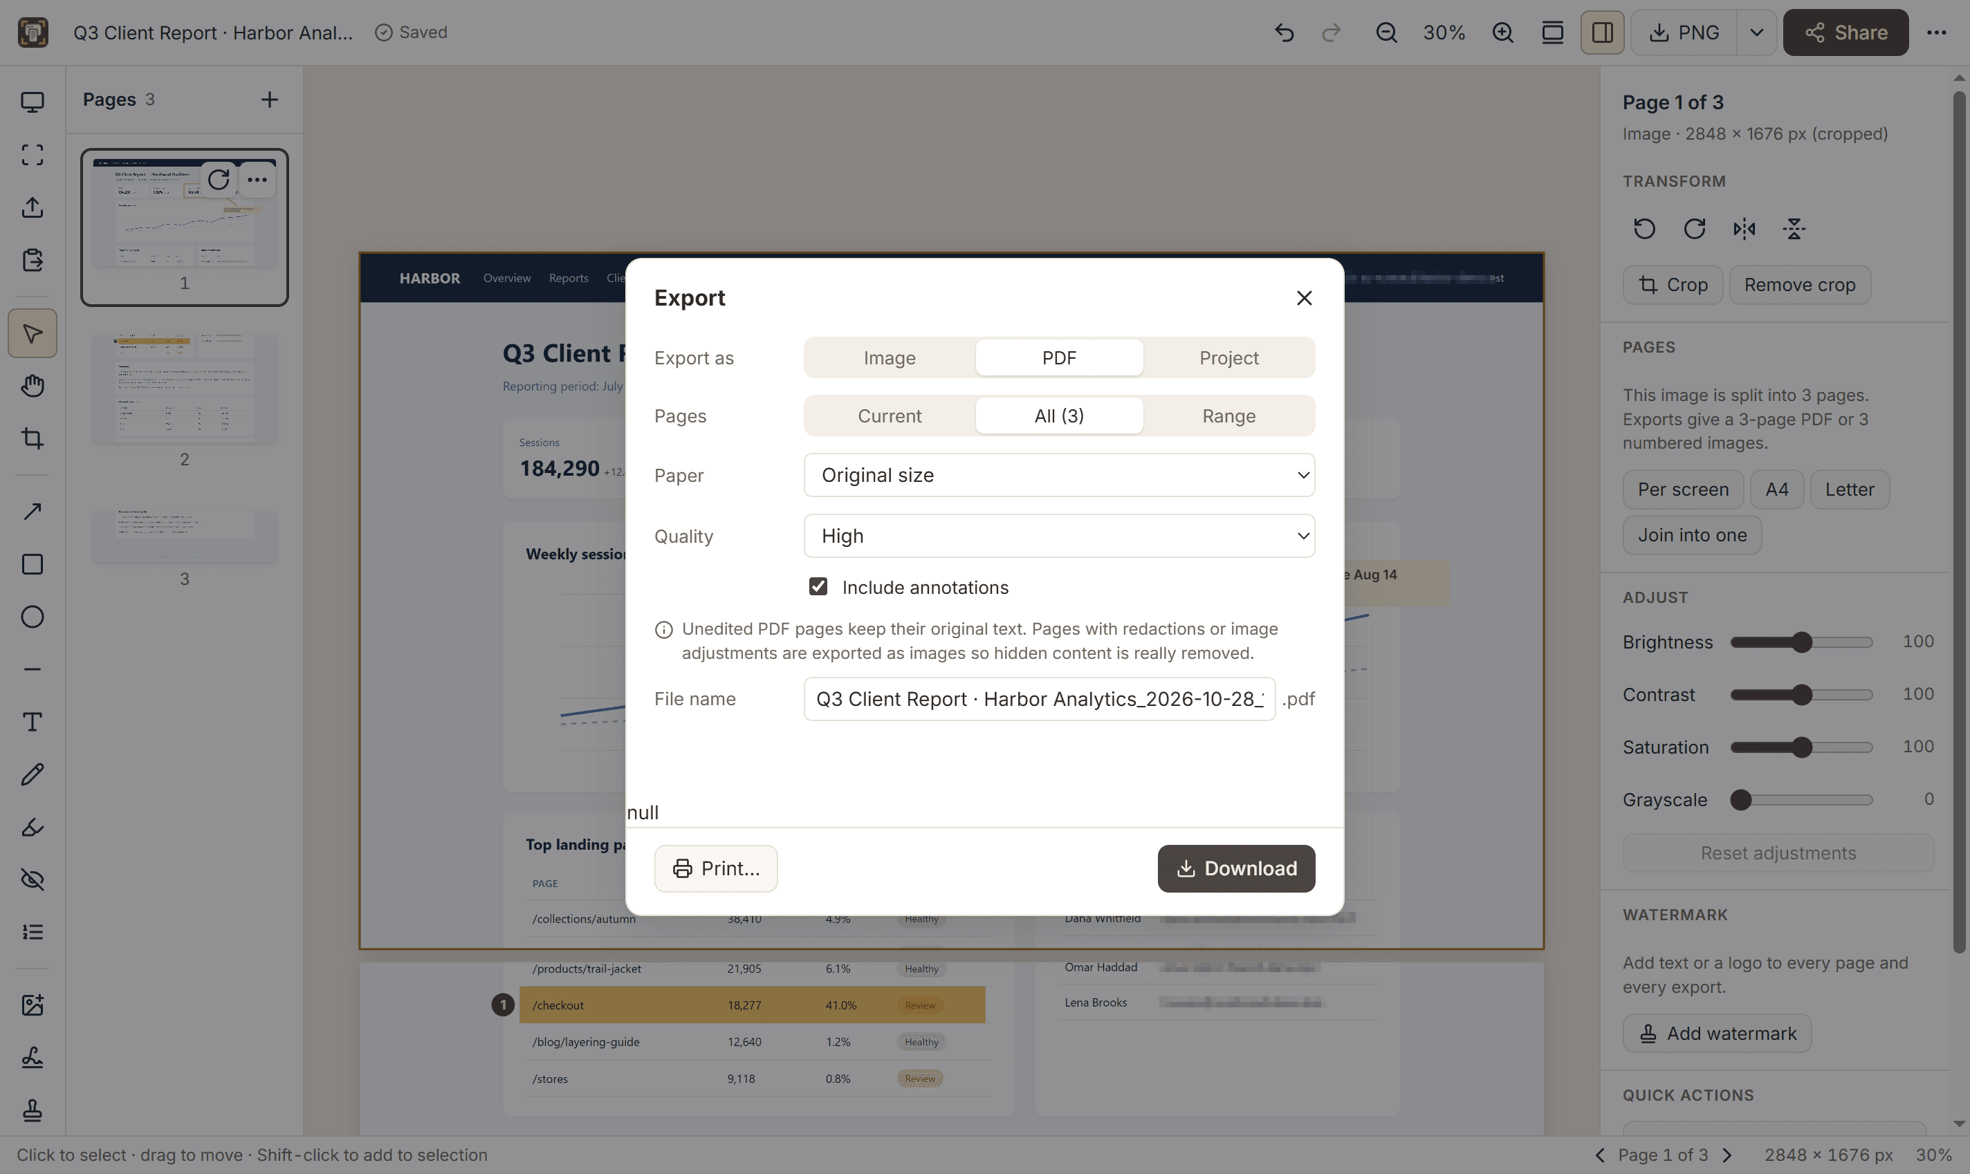Screen dimensions: 1970x1174
Task: Select the arrow pointer tool in sidebar
Action: pyautogui.click(x=33, y=333)
